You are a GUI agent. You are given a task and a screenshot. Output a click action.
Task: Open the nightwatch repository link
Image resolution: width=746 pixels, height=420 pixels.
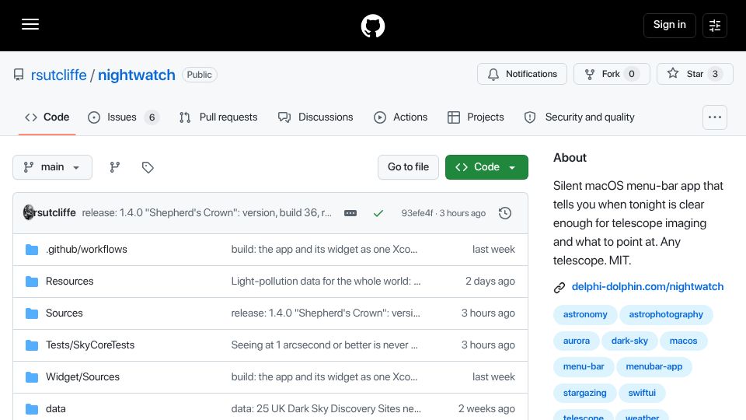click(137, 75)
